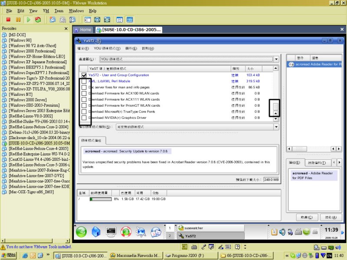
Task: Click the full screen icon in VMware toolbar
Action: pos(97,19)
